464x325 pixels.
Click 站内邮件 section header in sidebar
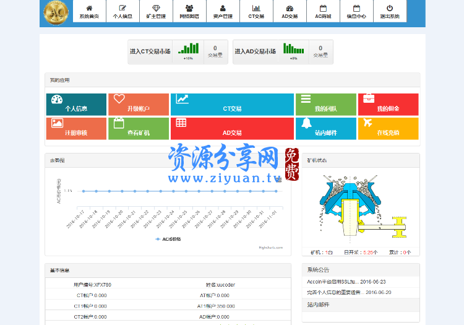(x=361, y=305)
